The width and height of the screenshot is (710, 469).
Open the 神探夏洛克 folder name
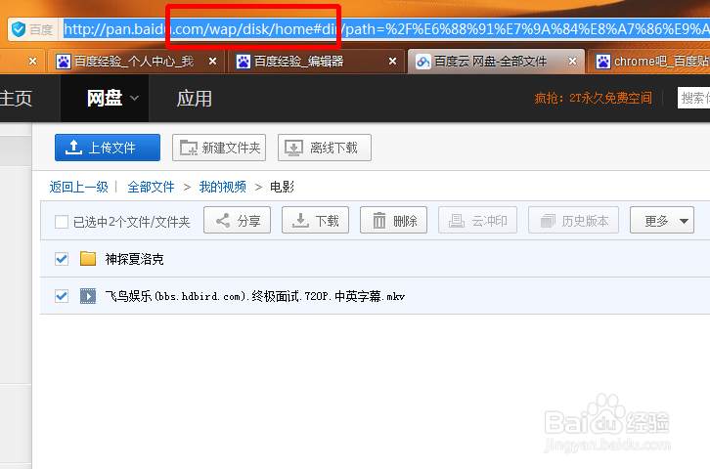135,259
